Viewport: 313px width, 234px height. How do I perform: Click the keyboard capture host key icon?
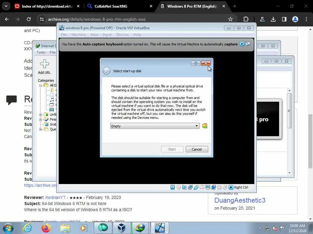point(231,187)
